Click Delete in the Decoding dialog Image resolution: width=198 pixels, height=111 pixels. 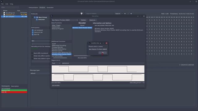[x=83, y=20]
